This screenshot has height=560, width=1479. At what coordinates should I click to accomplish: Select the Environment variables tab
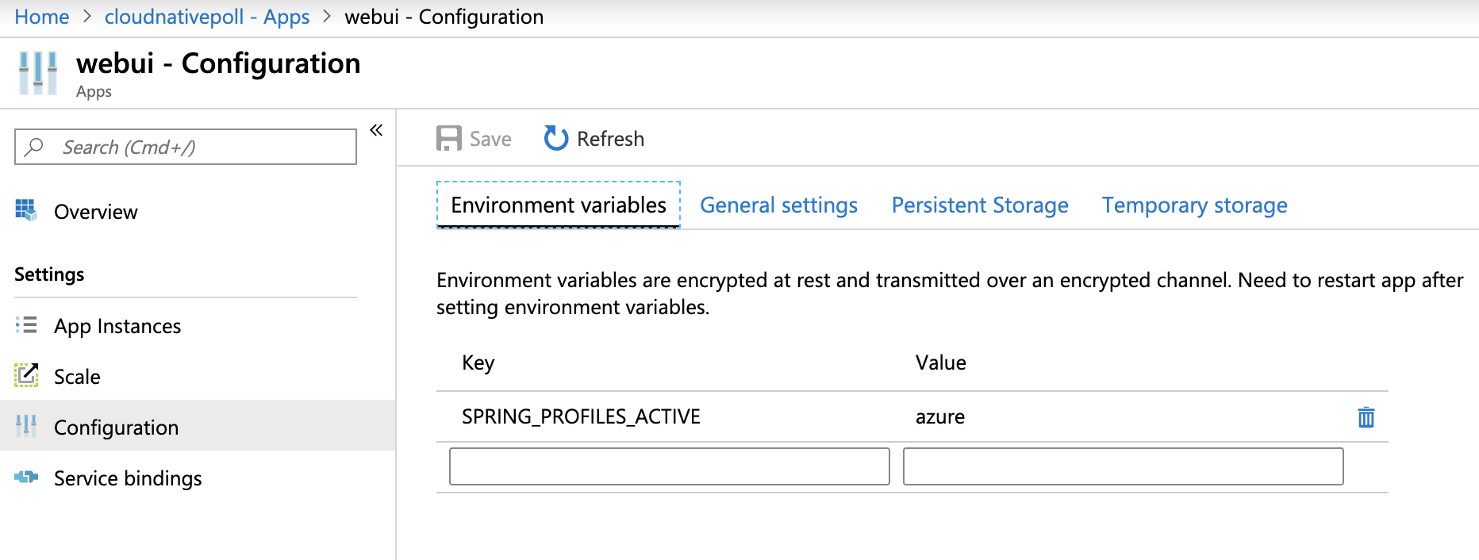point(559,205)
